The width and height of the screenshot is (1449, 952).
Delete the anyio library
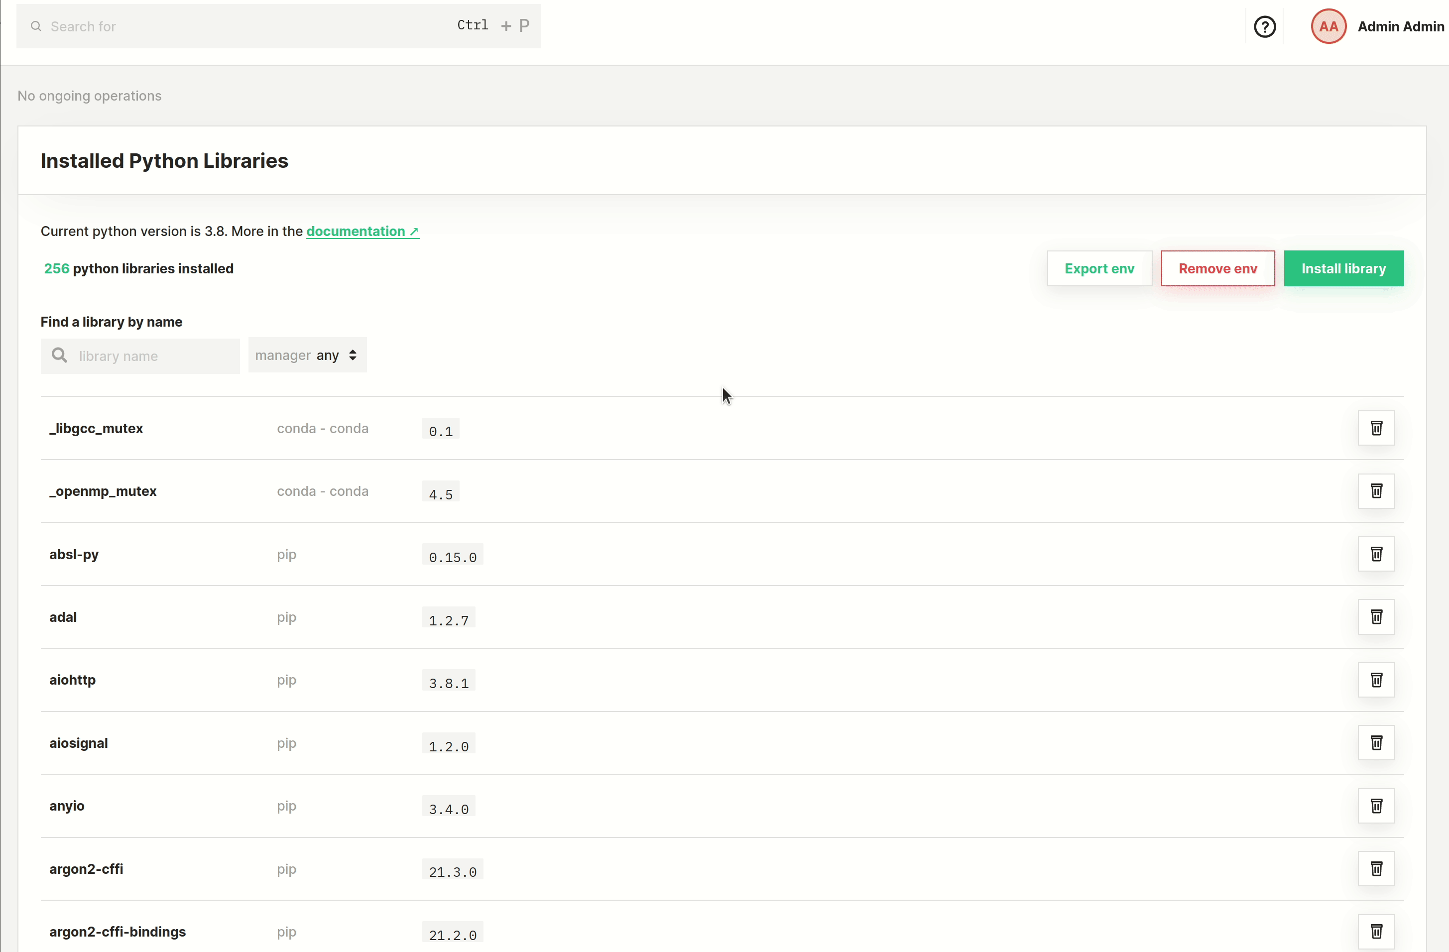1376,805
